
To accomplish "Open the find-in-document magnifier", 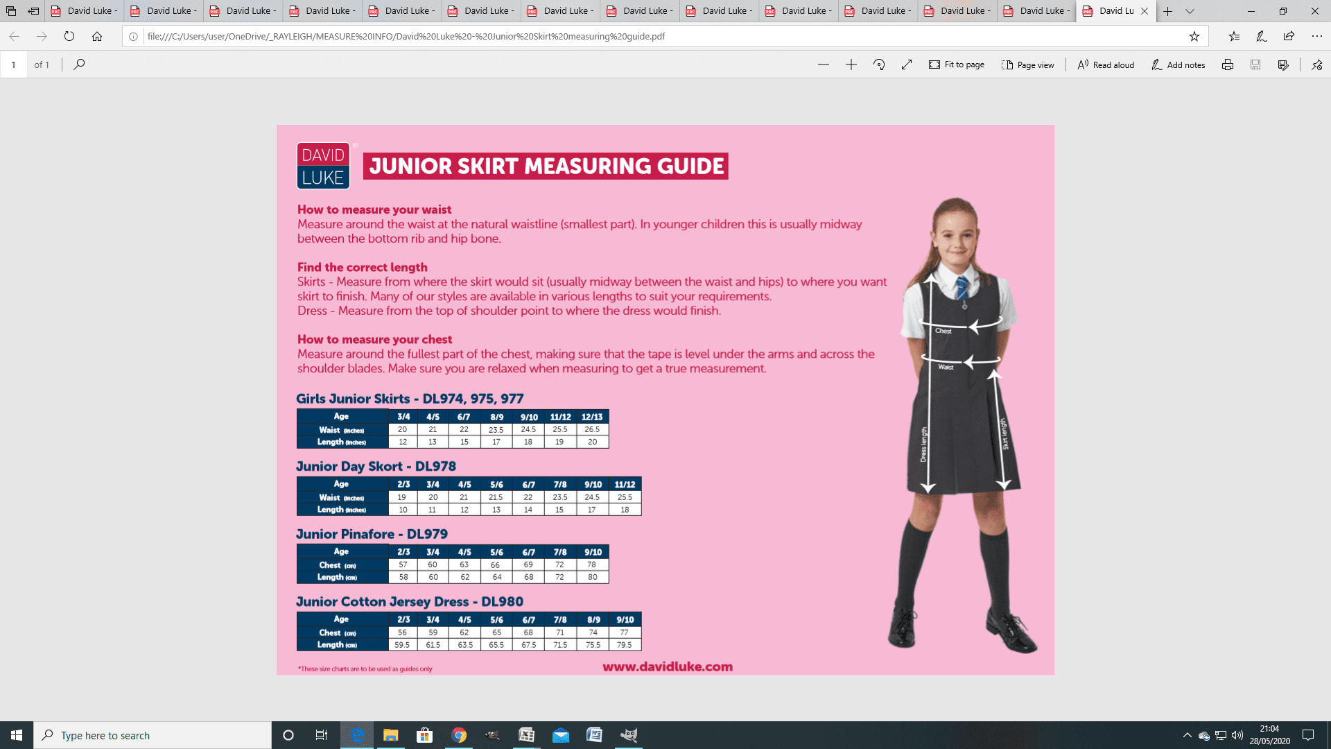I will [x=80, y=64].
